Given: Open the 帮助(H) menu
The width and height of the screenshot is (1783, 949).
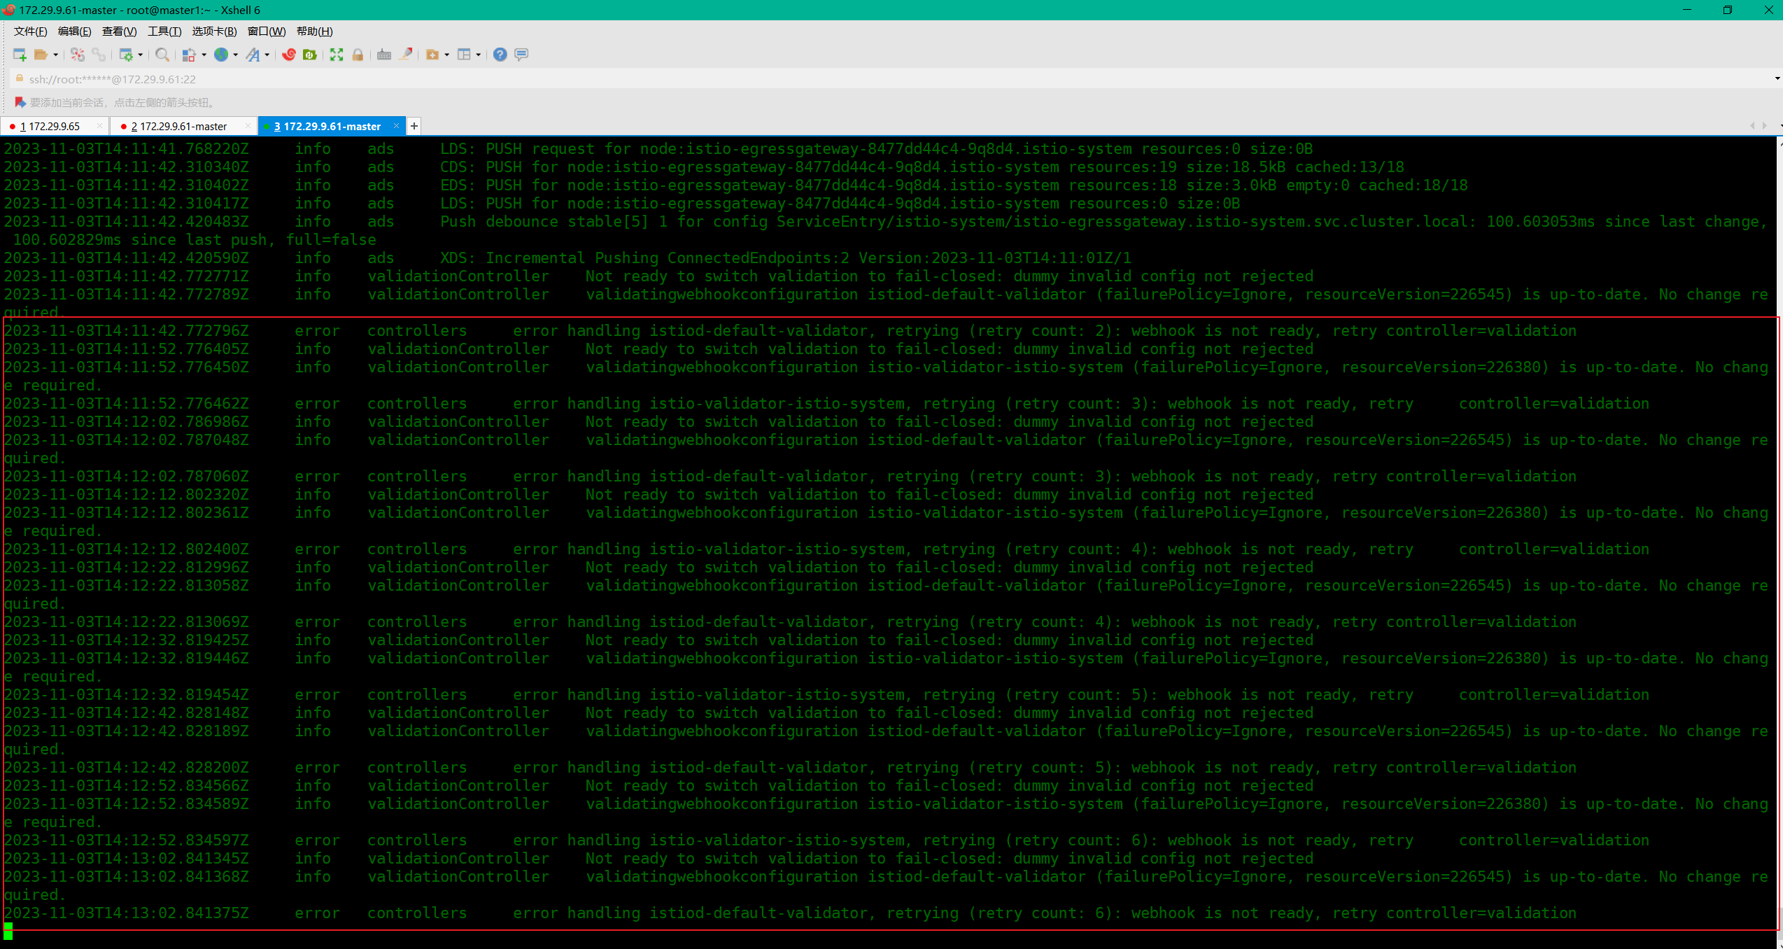Looking at the screenshot, I should click(315, 31).
